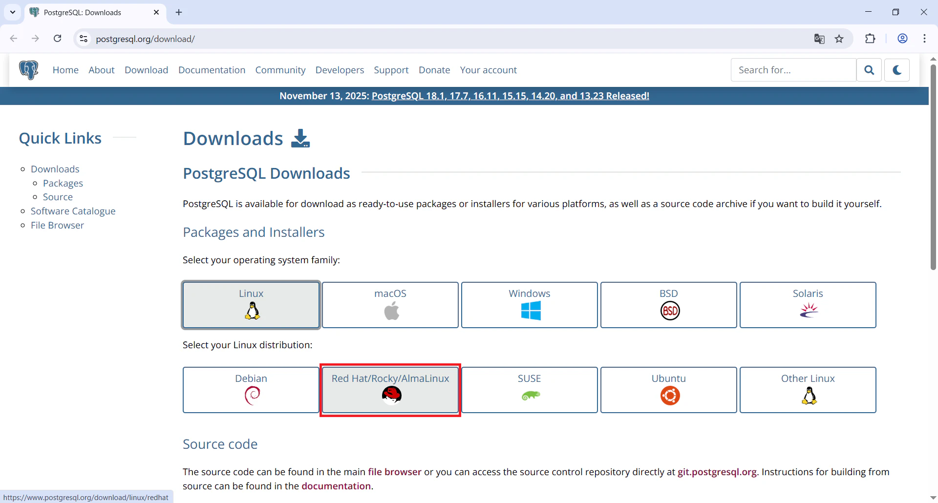Image resolution: width=938 pixels, height=503 pixels.
Task: Follow the git.postgresql.org link
Action: point(717,472)
